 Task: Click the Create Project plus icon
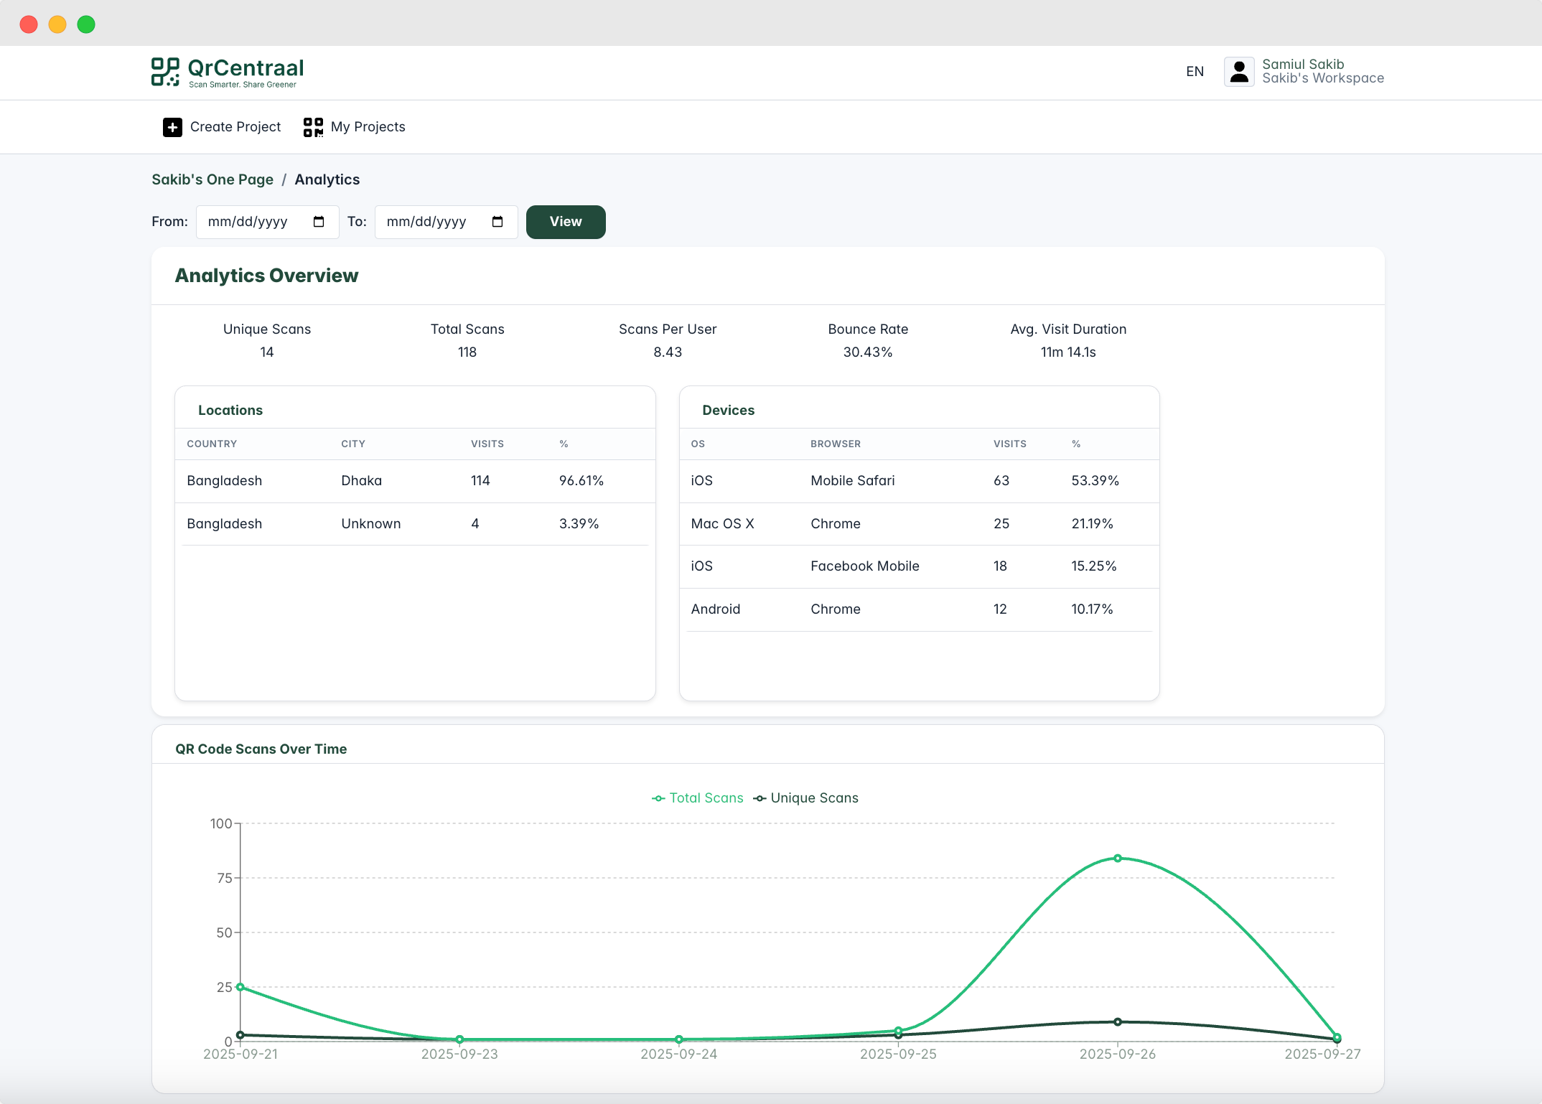[x=172, y=127]
